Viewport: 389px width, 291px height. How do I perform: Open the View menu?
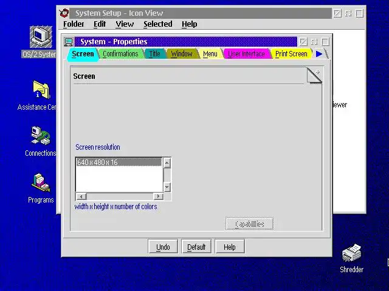click(125, 24)
